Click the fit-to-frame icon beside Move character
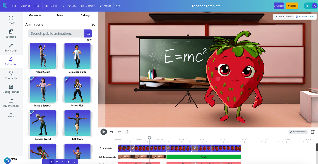This screenshot has height=164, width=318. coord(313,132)
